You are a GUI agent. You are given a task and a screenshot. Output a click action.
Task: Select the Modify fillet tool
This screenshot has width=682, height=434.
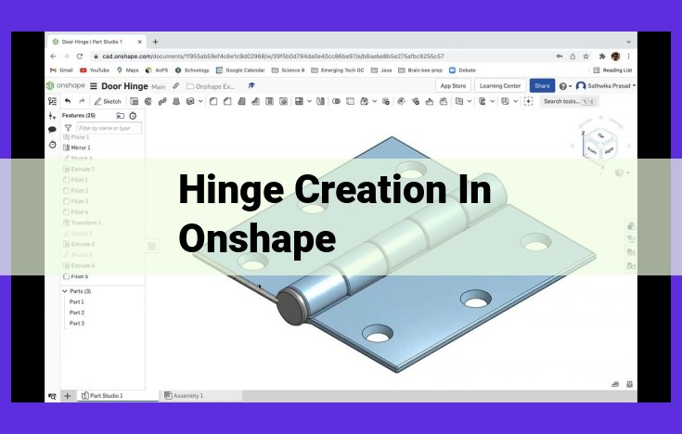(x=401, y=101)
